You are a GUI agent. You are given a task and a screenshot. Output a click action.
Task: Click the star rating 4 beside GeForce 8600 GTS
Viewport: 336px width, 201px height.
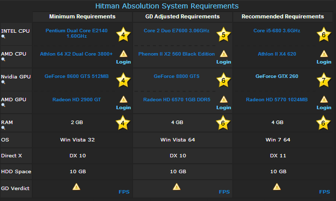click(x=123, y=80)
